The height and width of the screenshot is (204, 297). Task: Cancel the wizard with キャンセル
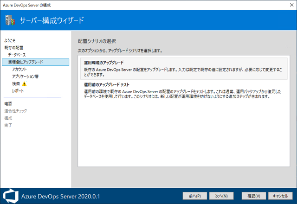[280, 196]
